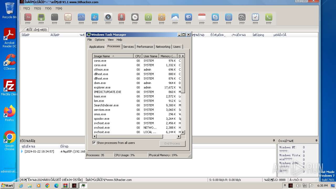Click the green download arrow toolbar icon
336x189 pixels.
click(x=148, y=17)
